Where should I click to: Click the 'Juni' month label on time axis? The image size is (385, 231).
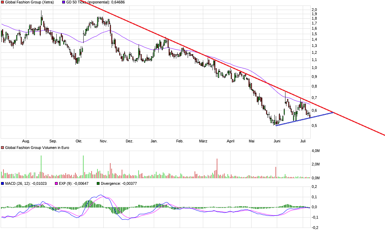[277, 141]
